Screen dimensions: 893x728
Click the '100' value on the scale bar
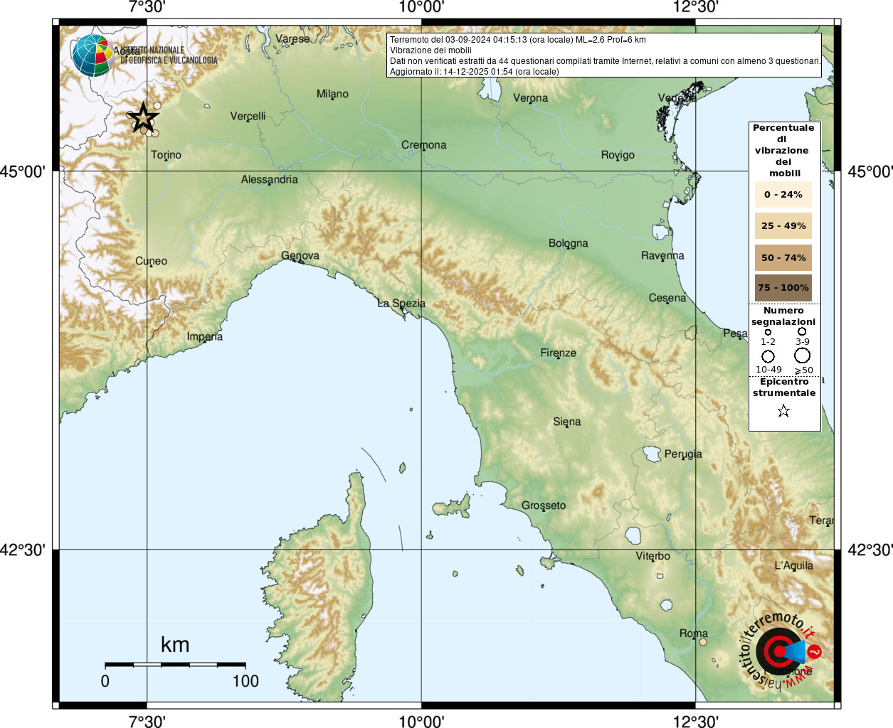[x=245, y=681]
